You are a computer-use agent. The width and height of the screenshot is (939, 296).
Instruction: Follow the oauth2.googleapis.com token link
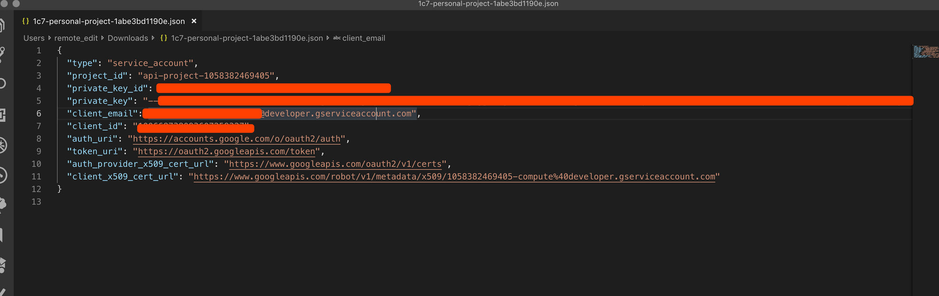click(x=226, y=152)
